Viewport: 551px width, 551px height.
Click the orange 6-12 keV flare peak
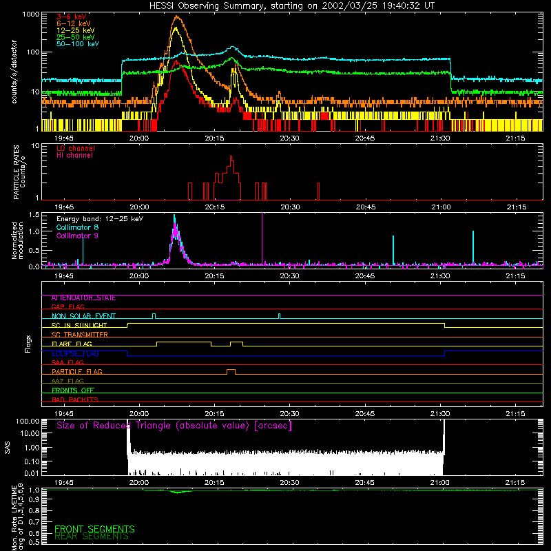tap(177, 17)
